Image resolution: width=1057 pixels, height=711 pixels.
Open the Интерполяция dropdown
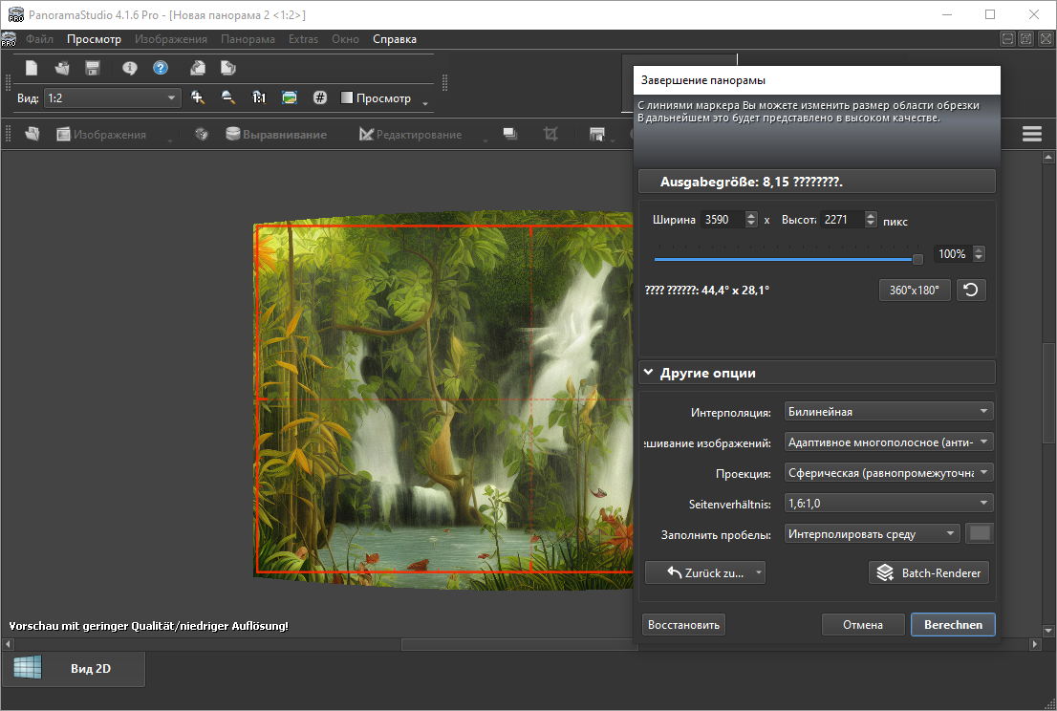tap(888, 412)
